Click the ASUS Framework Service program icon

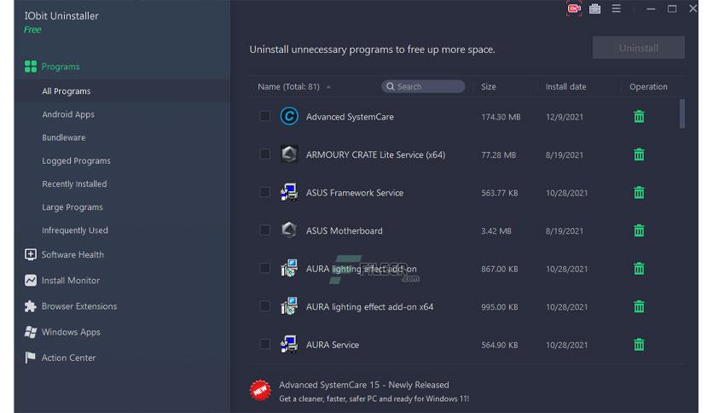click(x=289, y=192)
